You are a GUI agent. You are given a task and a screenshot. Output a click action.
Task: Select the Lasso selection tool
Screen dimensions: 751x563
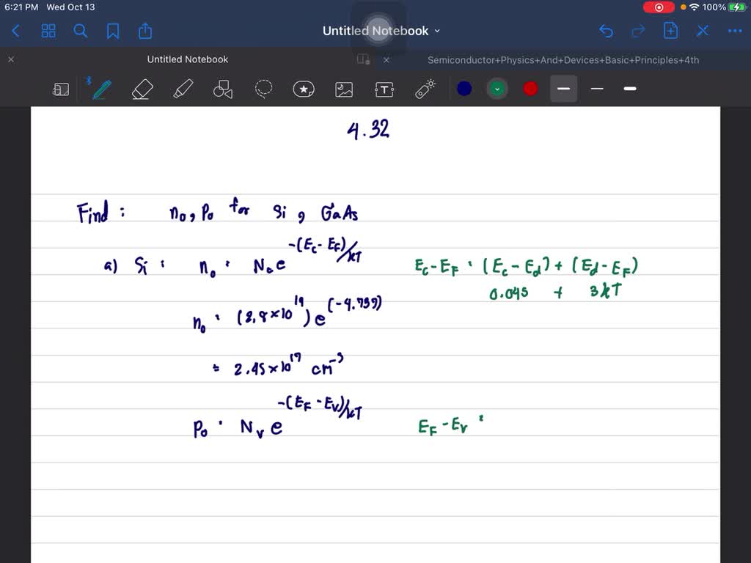point(263,89)
